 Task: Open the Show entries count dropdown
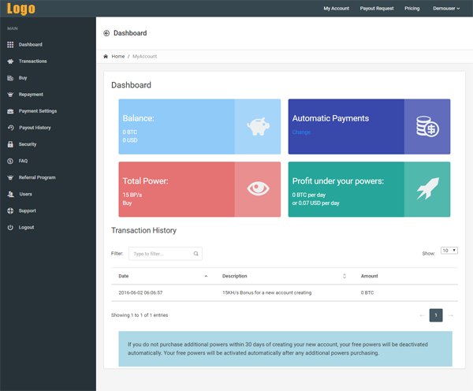click(449, 251)
